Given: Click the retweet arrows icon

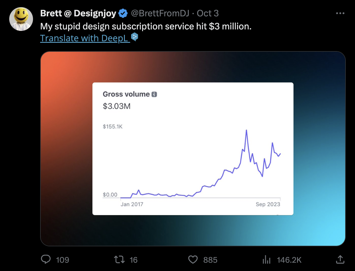Looking at the screenshot, I should (119, 259).
